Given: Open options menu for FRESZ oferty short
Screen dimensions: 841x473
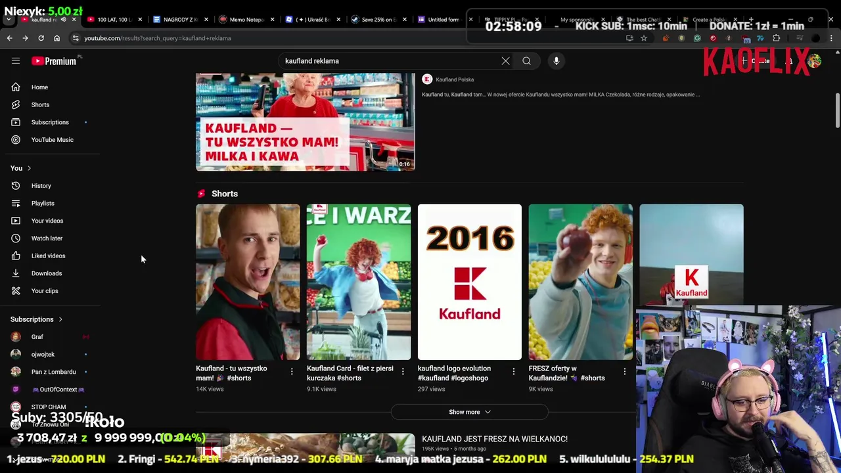Looking at the screenshot, I should (625, 372).
